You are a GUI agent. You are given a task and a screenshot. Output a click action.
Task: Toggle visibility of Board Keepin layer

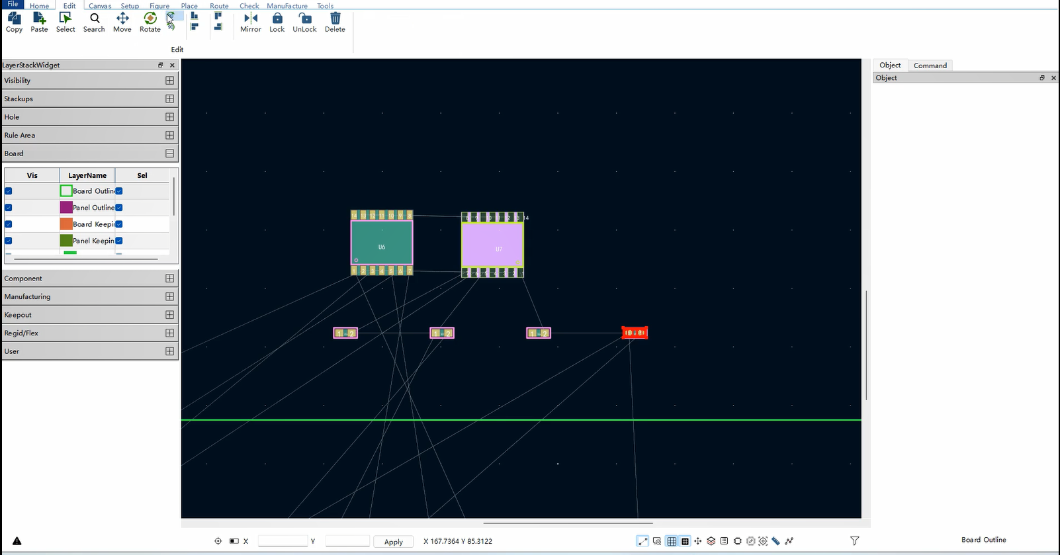click(x=9, y=224)
